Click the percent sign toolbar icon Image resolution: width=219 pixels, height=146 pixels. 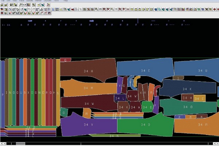(81, 9)
